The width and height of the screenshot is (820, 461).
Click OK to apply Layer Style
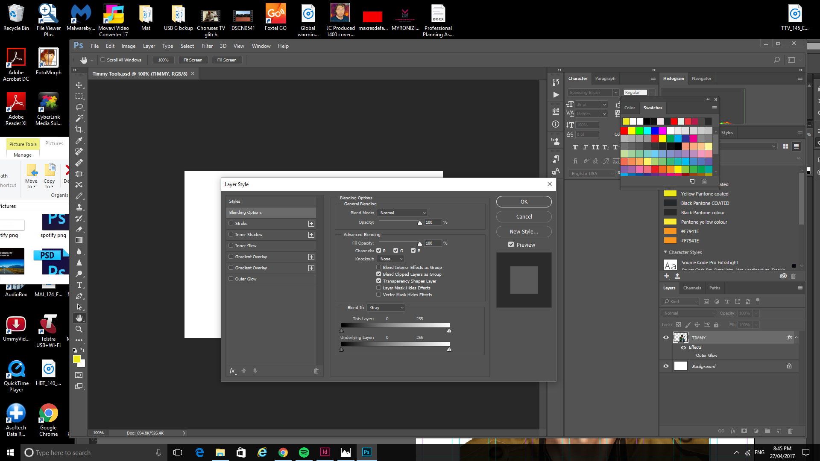(523, 201)
